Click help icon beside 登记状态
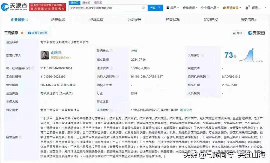Screen dimensions: 270x163 pos(111,51)
